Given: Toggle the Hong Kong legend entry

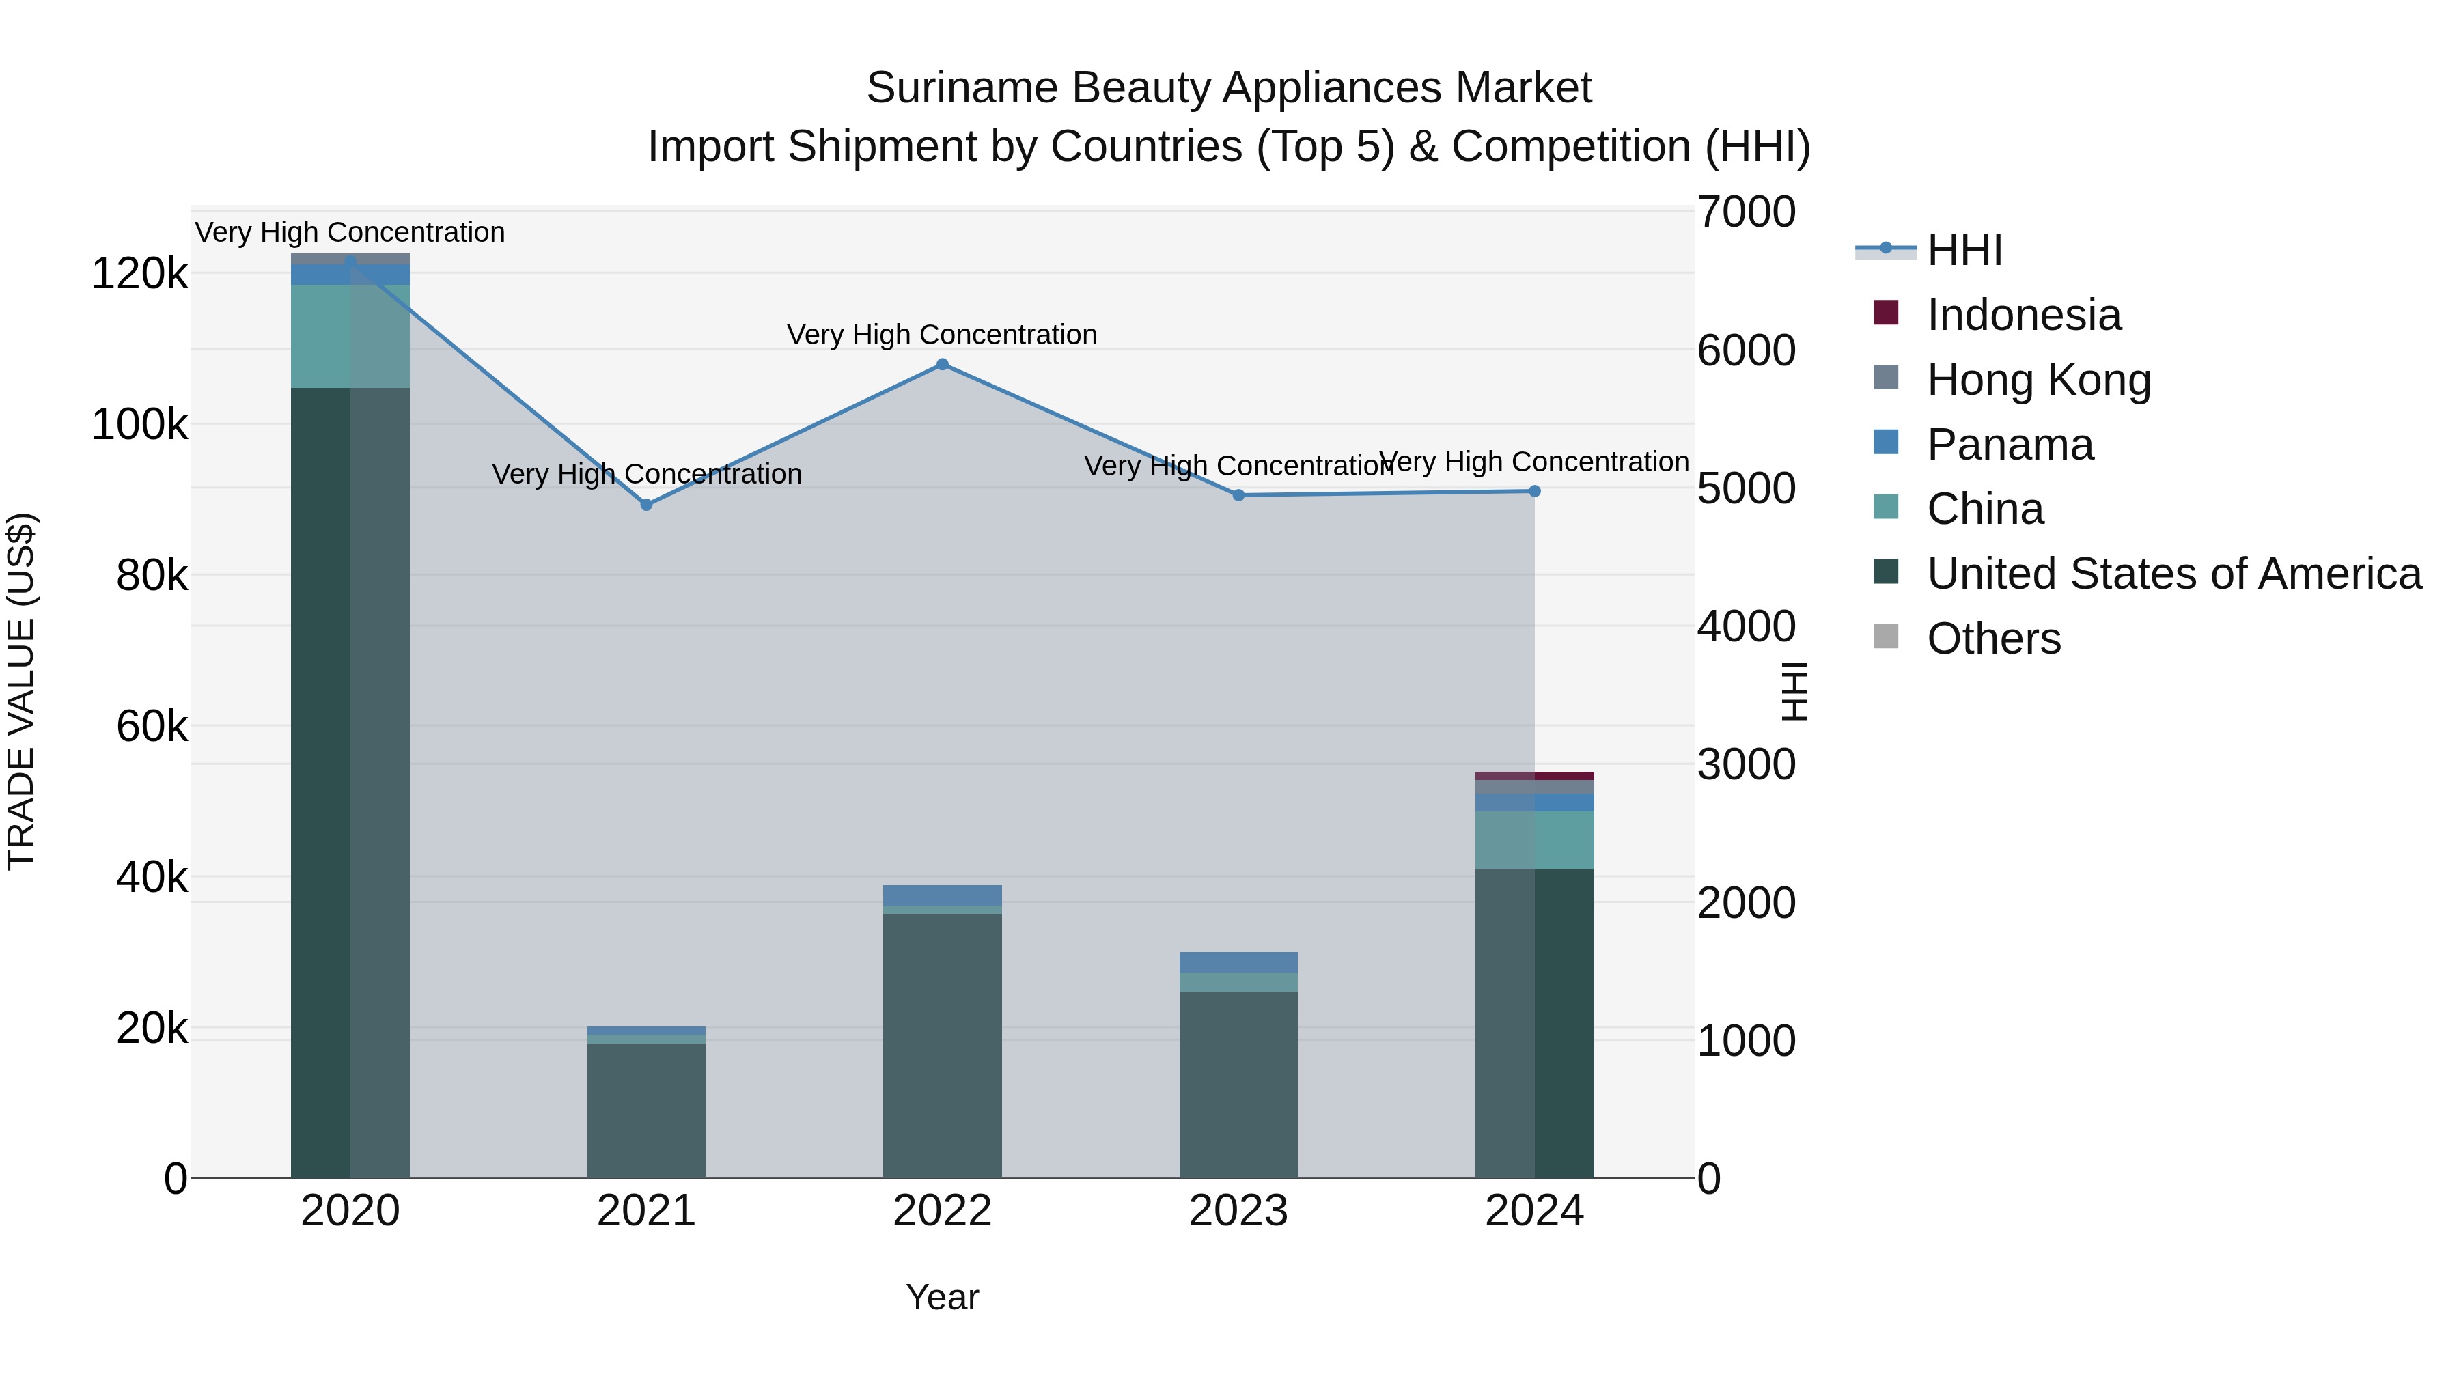Looking at the screenshot, I should click(2012, 380).
